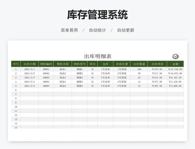
Task: Select the 序号 column header
Action: tap(16, 64)
